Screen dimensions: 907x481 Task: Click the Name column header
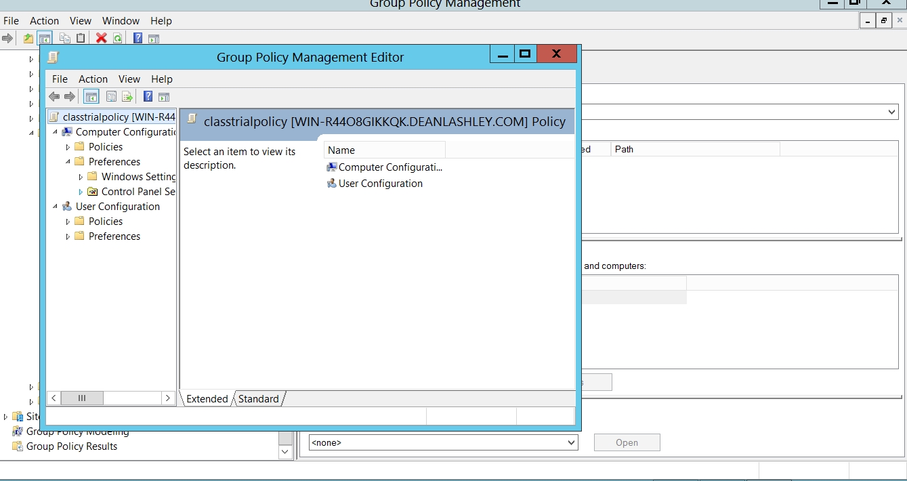tap(385, 150)
